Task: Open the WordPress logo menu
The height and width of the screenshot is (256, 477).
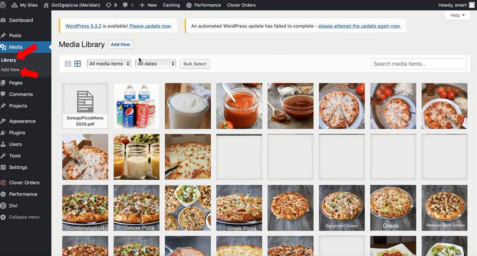Action: pos(3,5)
